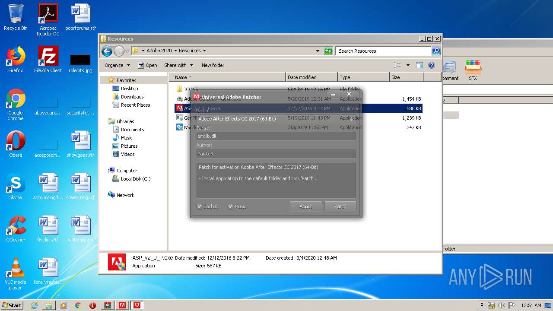Sort files by Size column
Image resolution: width=553 pixels, height=311 pixels.
point(407,77)
